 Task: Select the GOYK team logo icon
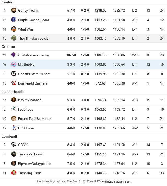(14, 145)
